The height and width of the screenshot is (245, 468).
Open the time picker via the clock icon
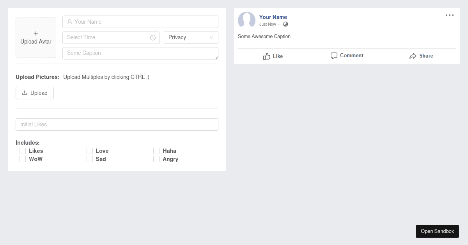pyautogui.click(x=153, y=37)
